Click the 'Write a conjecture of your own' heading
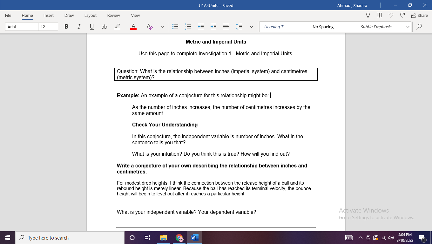The image size is (432, 244). click(x=212, y=169)
